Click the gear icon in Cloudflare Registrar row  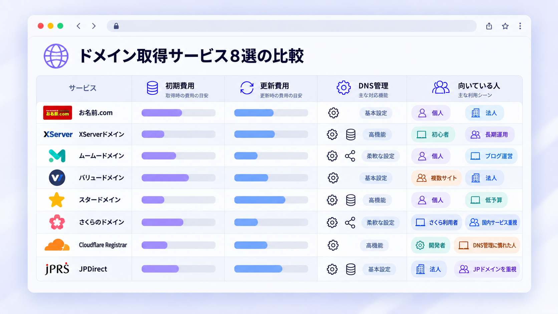(333, 245)
